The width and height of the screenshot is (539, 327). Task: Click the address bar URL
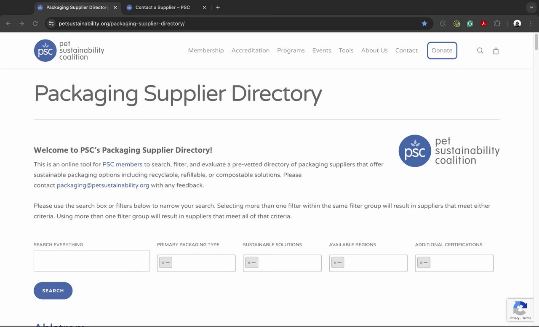pyautogui.click(x=122, y=24)
